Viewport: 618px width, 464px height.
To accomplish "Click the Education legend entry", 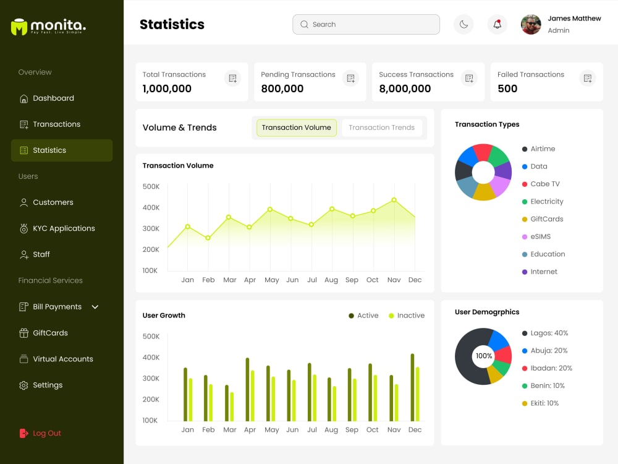I will pos(543,254).
